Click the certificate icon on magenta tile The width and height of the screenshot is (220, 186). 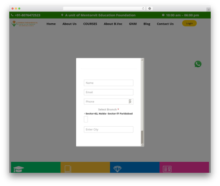pyautogui.click(x=167, y=169)
